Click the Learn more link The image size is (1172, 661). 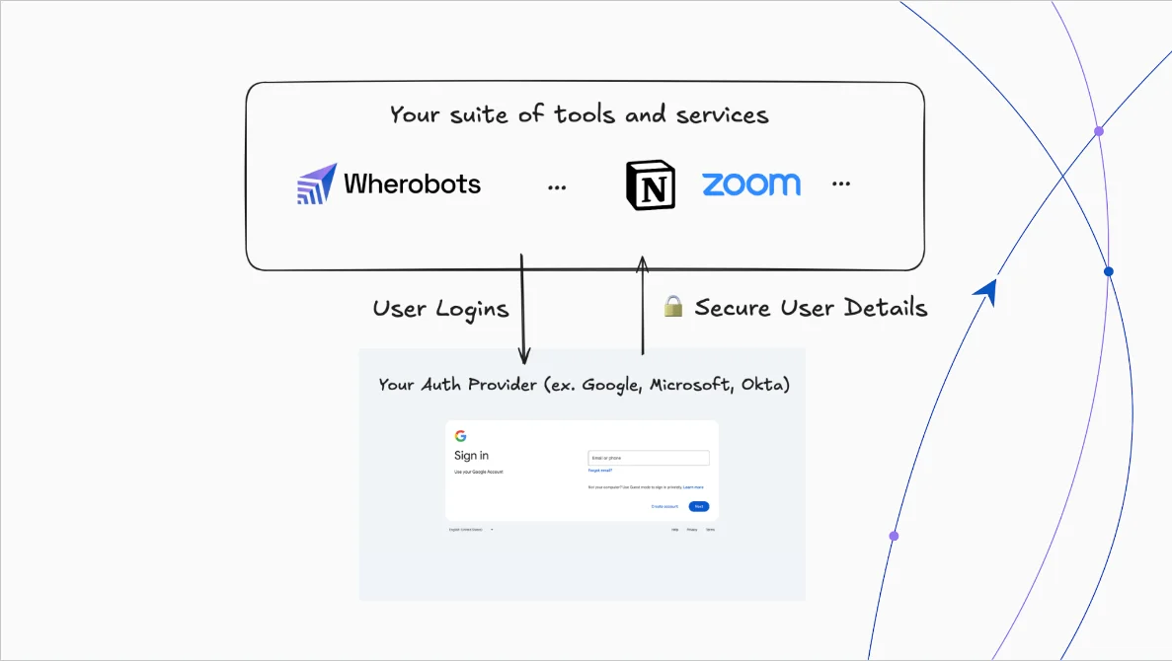[x=693, y=487]
